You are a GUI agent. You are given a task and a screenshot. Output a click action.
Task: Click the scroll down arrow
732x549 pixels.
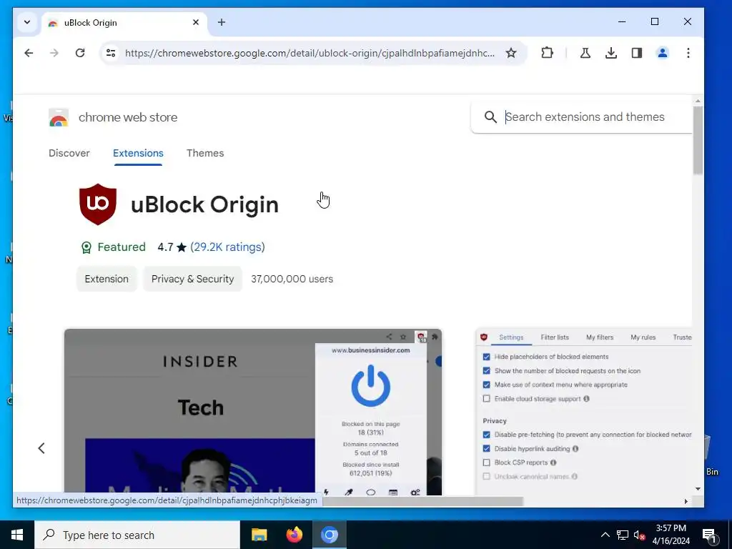click(x=698, y=489)
